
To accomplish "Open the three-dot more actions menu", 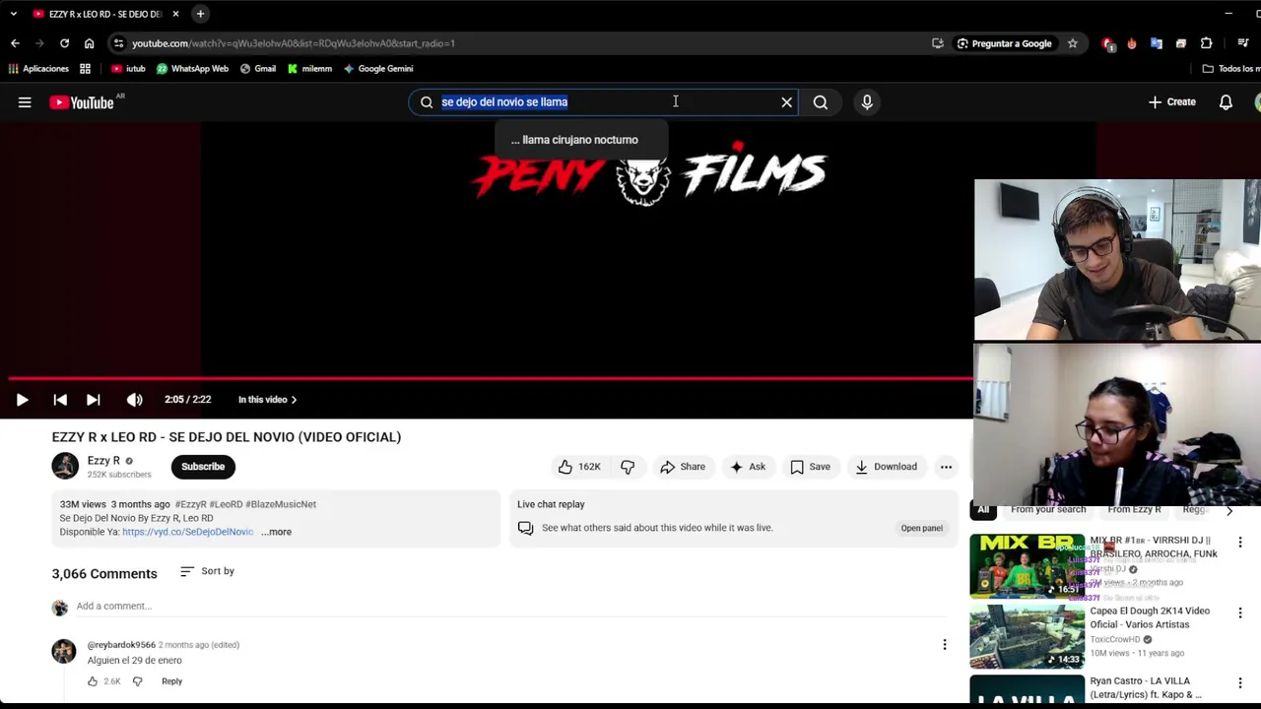I will [946, 467].
